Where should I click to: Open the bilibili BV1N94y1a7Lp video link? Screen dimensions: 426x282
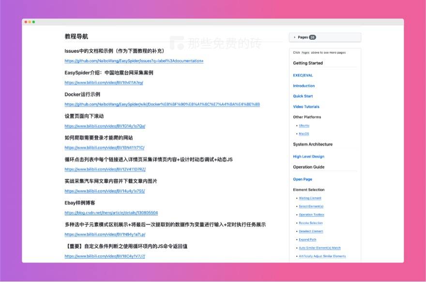coord(105,235)
